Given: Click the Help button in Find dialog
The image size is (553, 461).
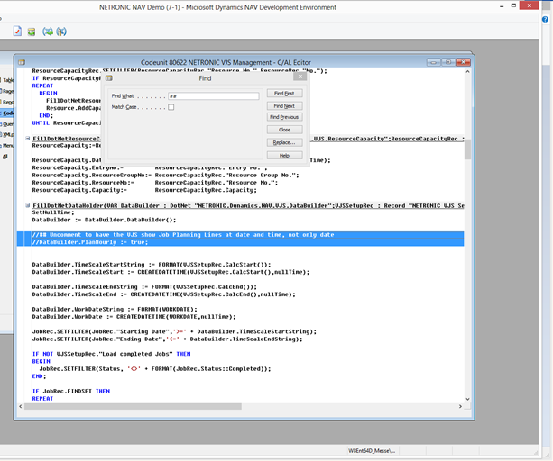Looking at the screenshot, I should pos(284,156).
